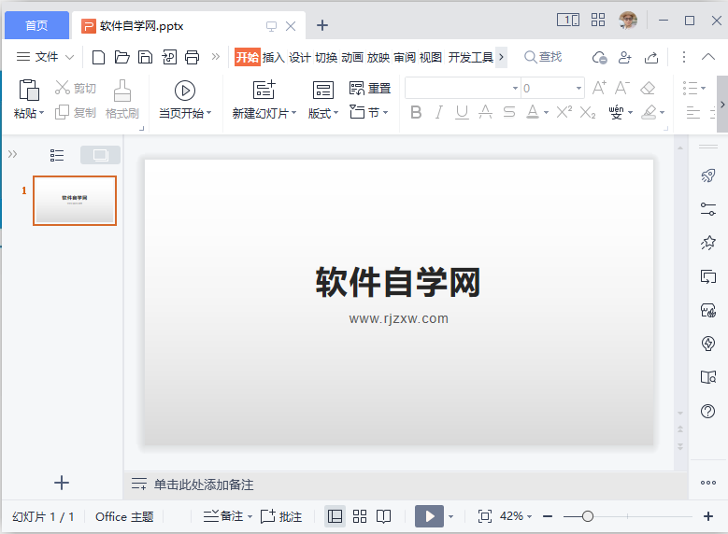
Task: Click the reset (重置) layout button
Action: pyautogui.click(x=370, y=88)
